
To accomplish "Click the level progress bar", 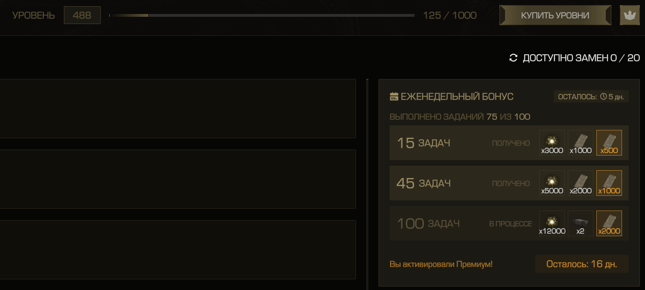I will click(261, 15).
